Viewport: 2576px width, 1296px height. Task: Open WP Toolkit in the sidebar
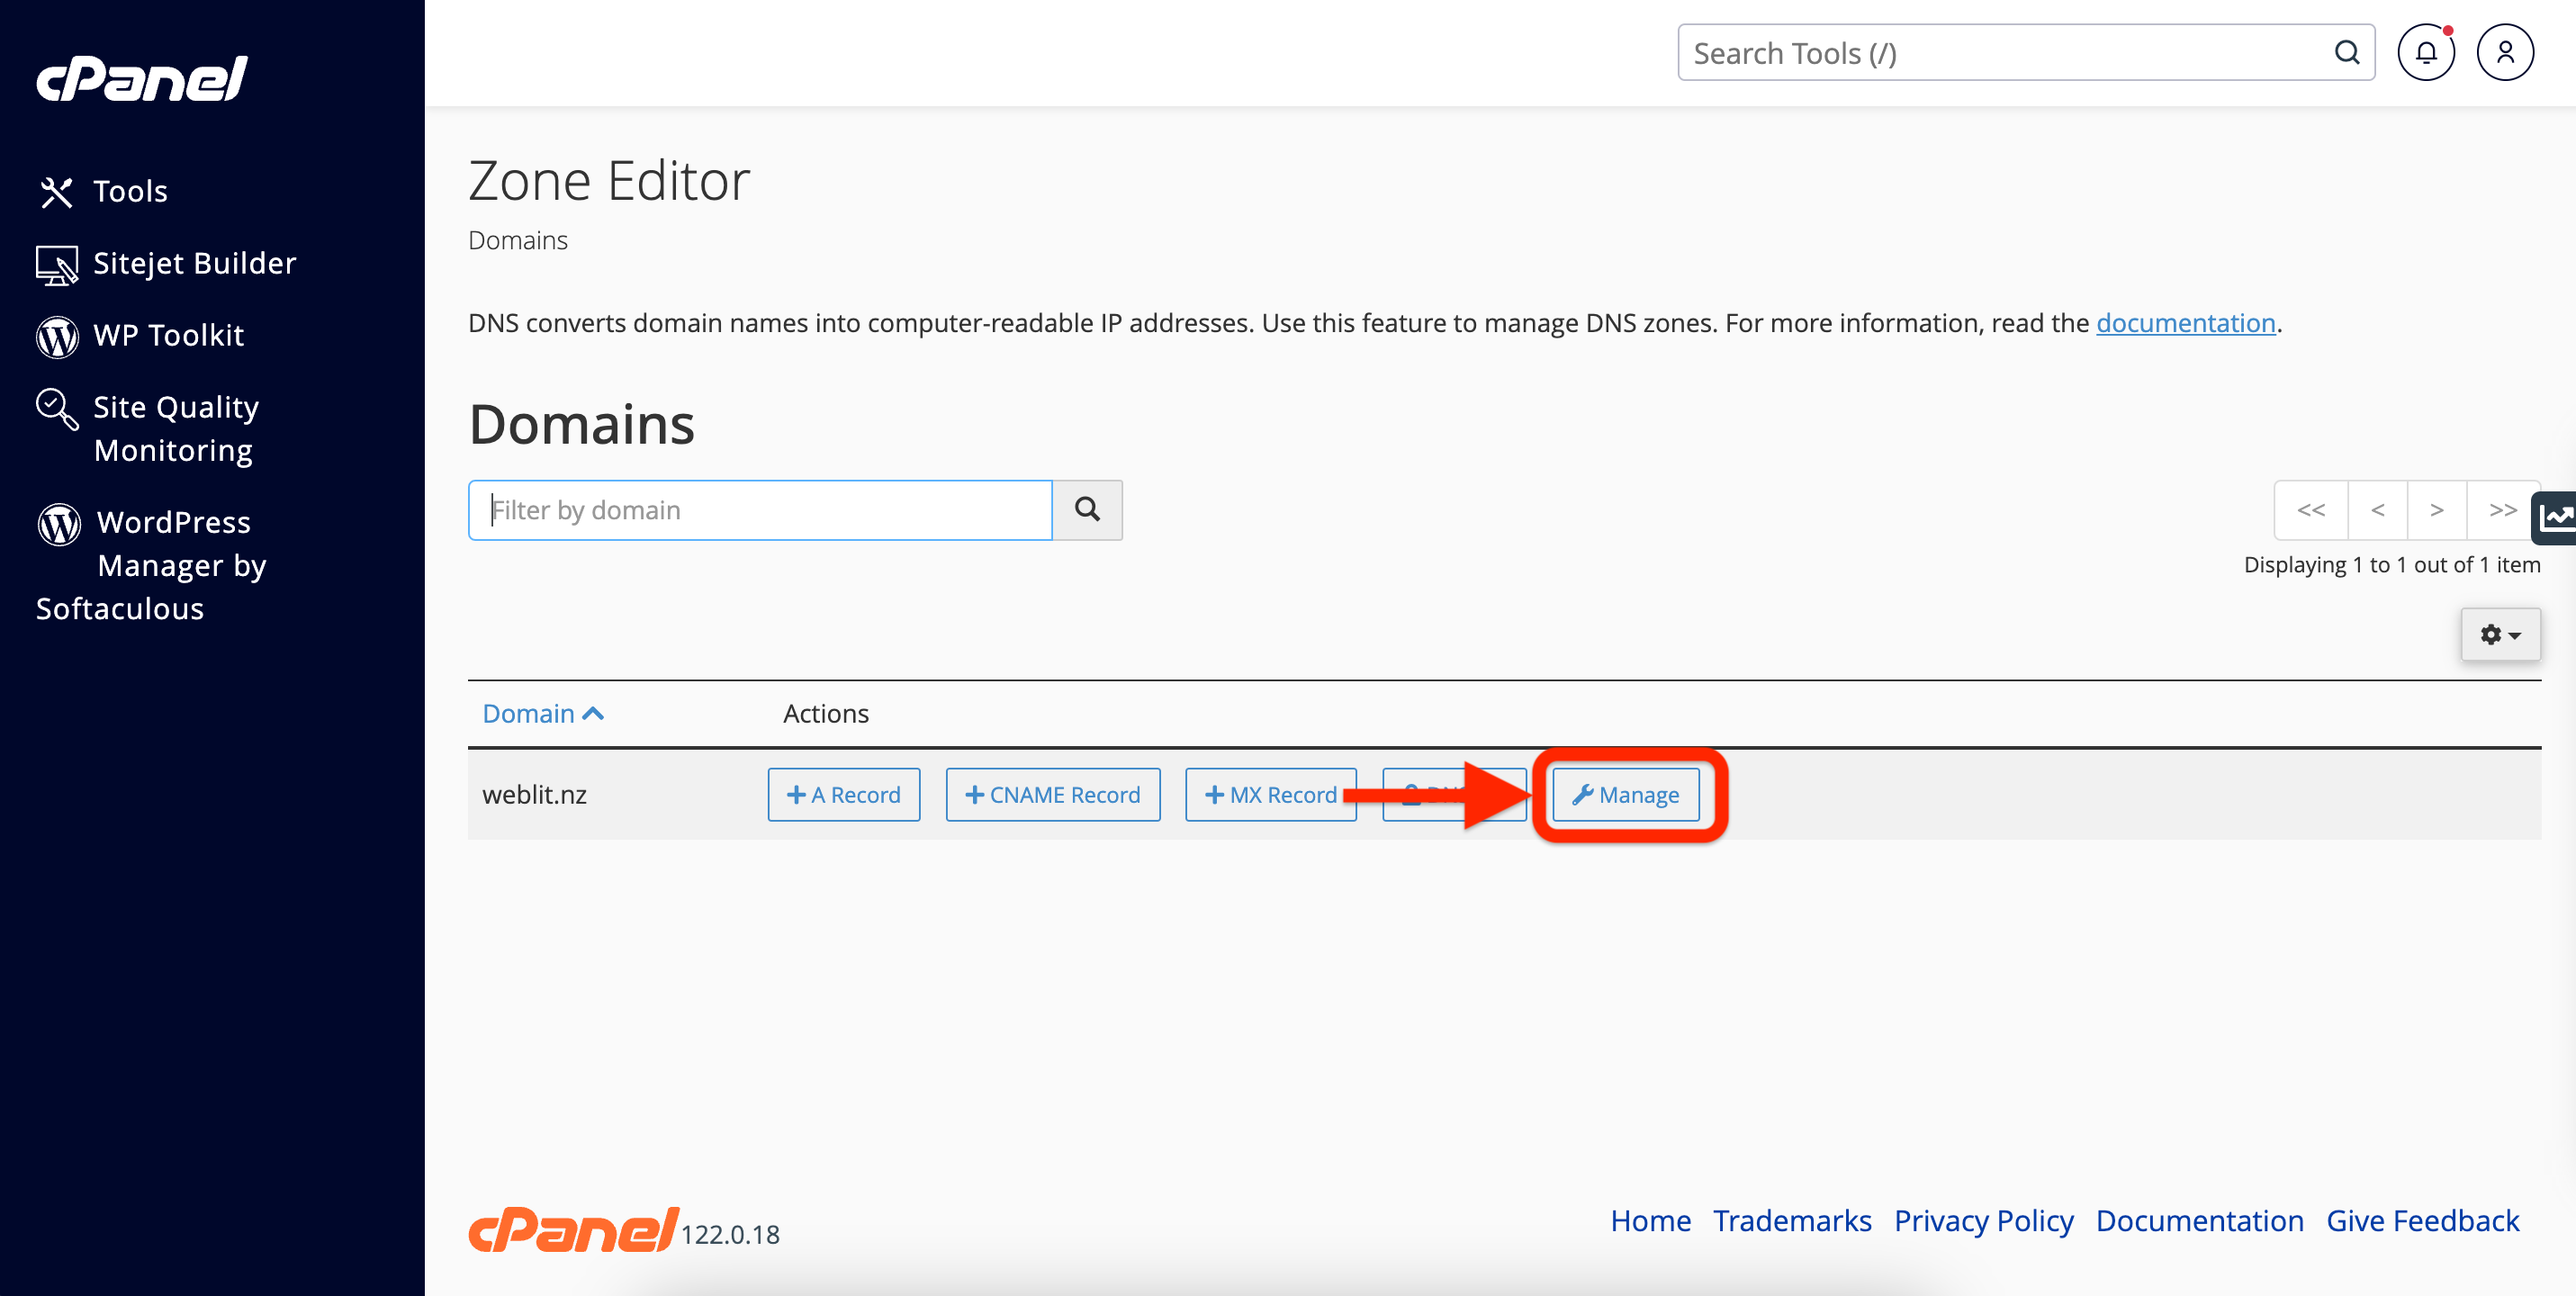point(168,335)
